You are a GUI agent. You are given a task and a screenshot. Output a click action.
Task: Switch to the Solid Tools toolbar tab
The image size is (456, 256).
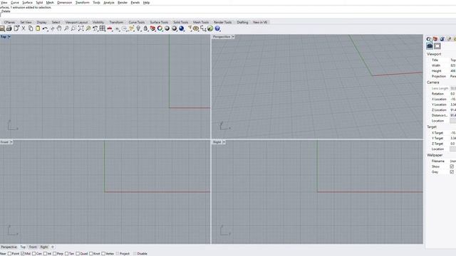click(x=180, y=22)
